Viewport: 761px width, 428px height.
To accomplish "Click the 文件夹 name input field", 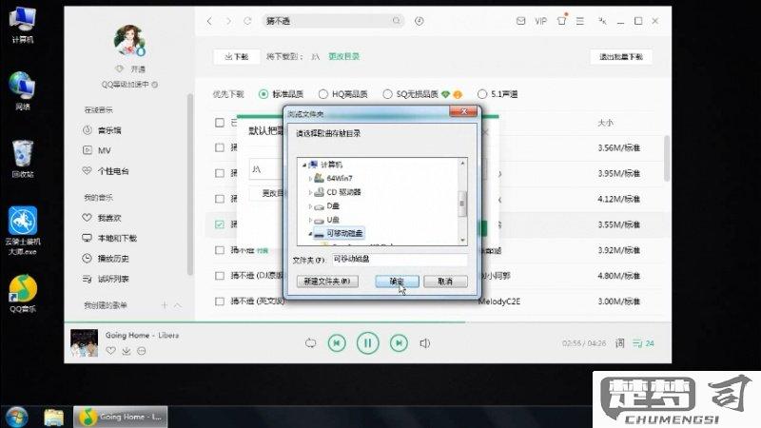I will [x=400, y=260].
